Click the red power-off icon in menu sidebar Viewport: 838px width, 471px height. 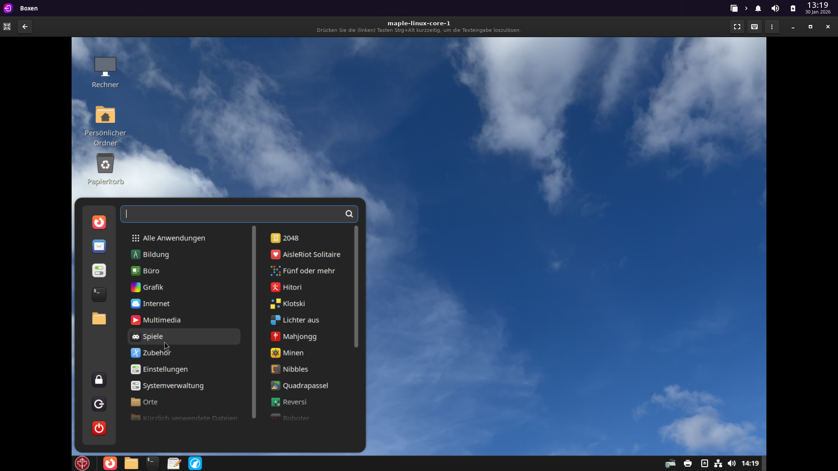[x=99, y=428]
